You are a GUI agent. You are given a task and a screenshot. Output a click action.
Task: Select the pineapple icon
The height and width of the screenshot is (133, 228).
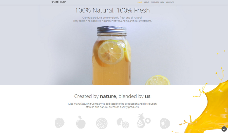pos(144,121)
